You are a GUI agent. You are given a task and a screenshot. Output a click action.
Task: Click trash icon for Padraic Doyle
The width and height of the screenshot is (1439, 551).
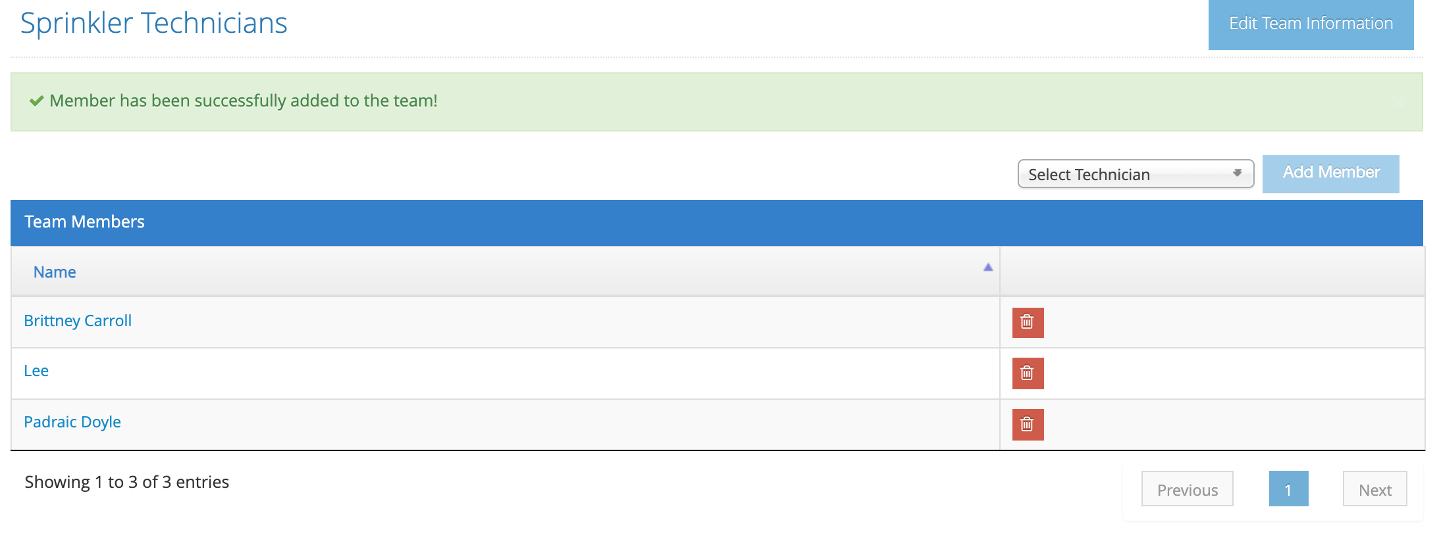[1028, 425]
